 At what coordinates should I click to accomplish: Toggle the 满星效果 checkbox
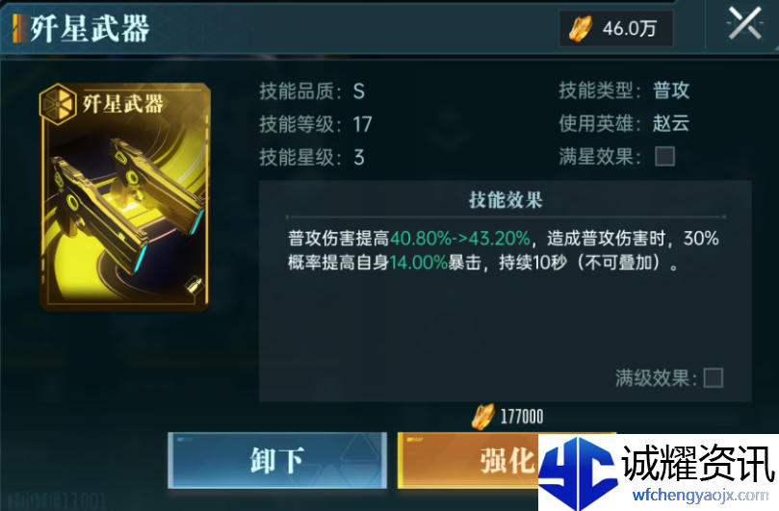coord(664,157)
